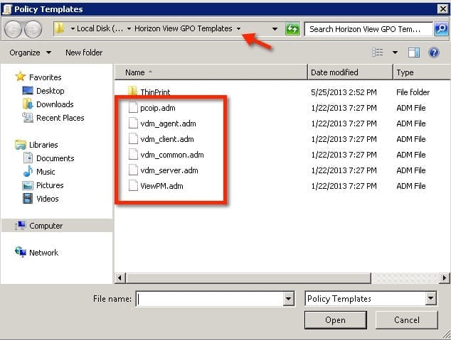Select Computer in navigation pane
451x340 pixels.
pos(46,226)
